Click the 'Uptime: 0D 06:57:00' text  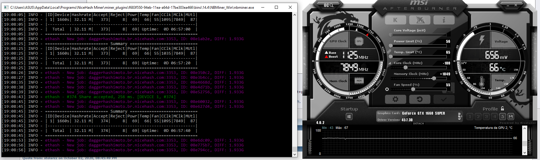point(166,29)
